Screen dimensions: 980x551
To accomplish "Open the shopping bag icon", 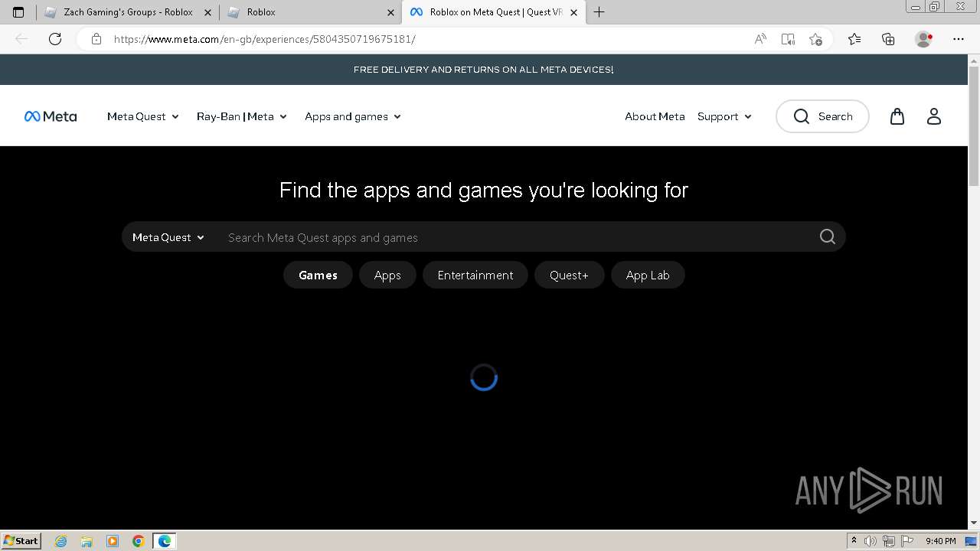I will pyautogui.click(x=897, y=116).
